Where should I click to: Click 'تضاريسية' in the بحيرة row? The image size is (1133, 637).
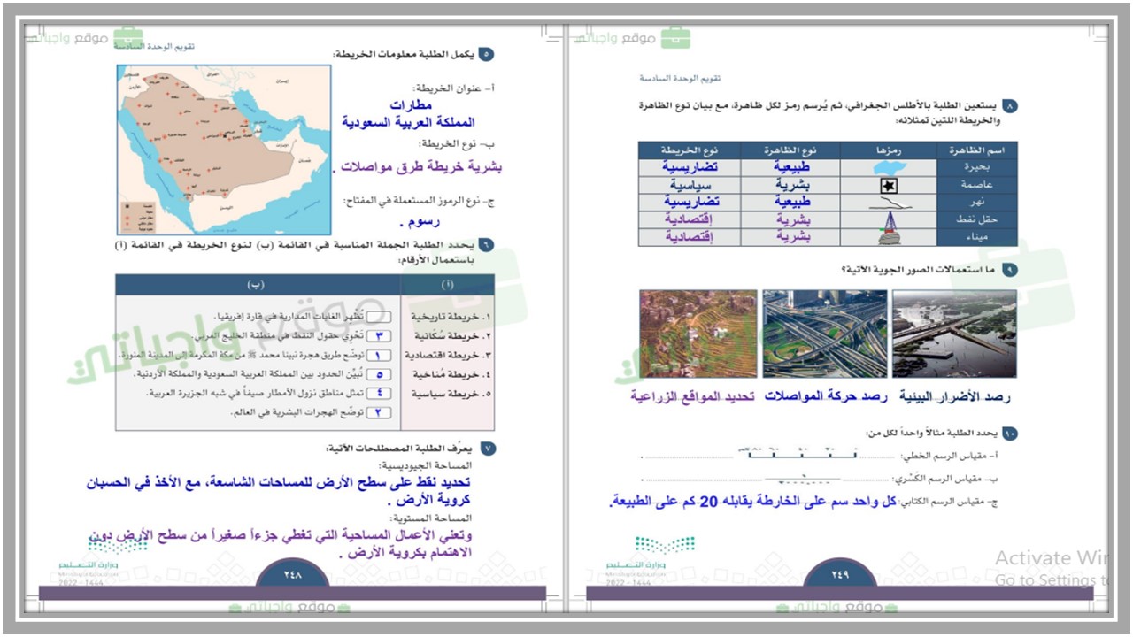[691, 167]
